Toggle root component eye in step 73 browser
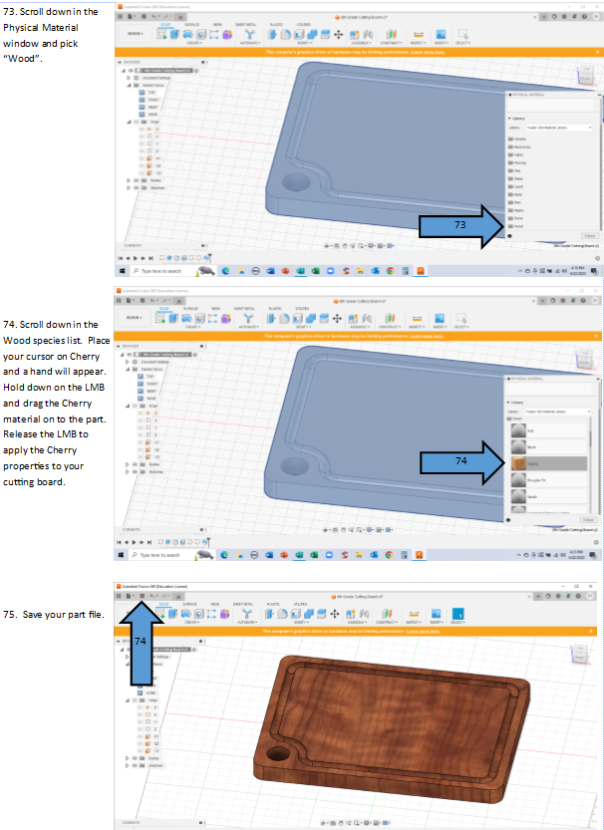 pos(131,71)
